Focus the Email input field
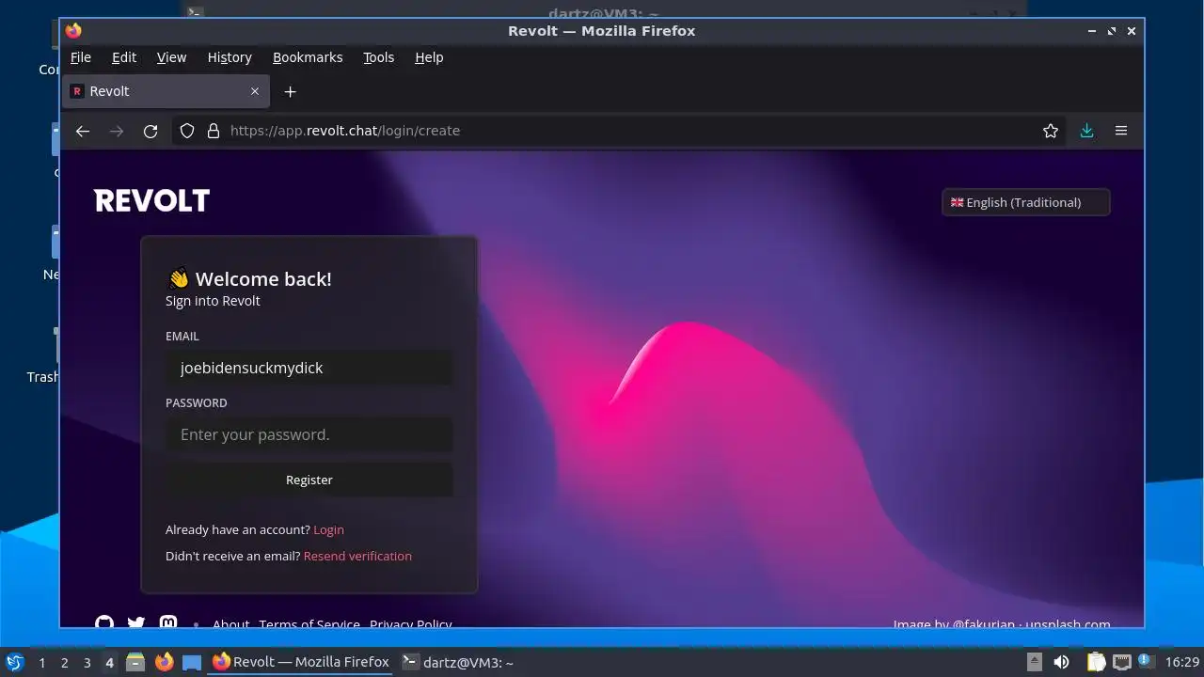The image size is (1204, 677). pyautogui.click(x=309, y=368)
